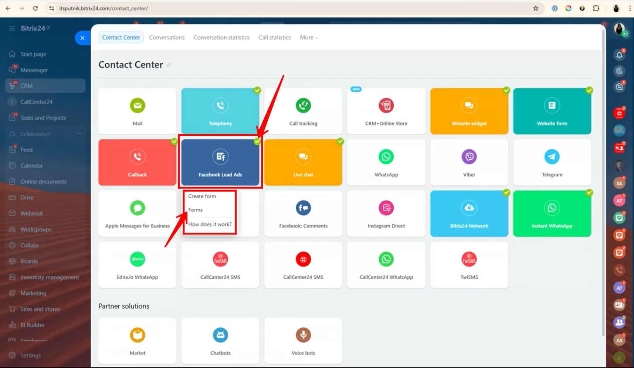
Task: Open the Live chat tile
Action: tap(303, 162)
